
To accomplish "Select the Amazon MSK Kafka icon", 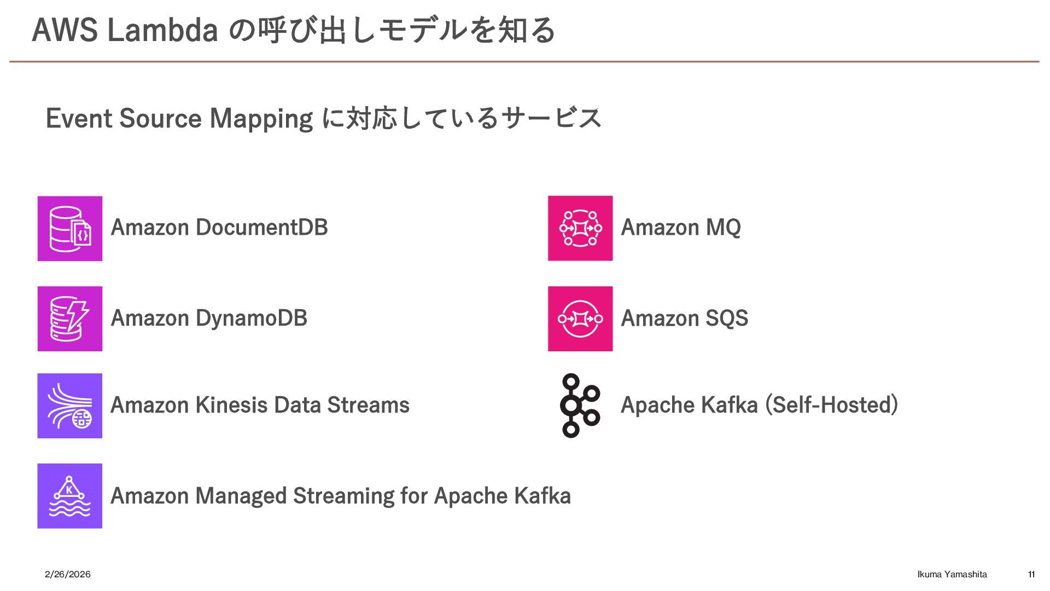I will tap(70, 496).
